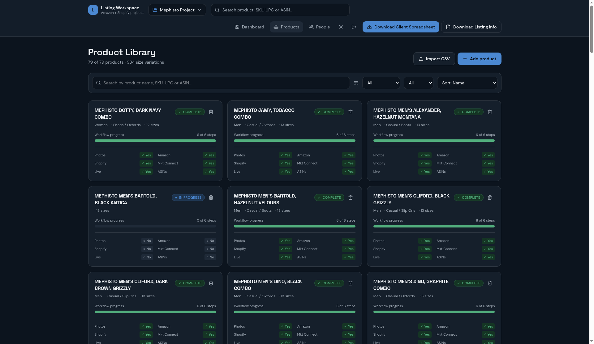Image resolution: width=594 pixels, height=344 pixels.
Task: Click the magnifier icon in the library search box
Action: 98,83
